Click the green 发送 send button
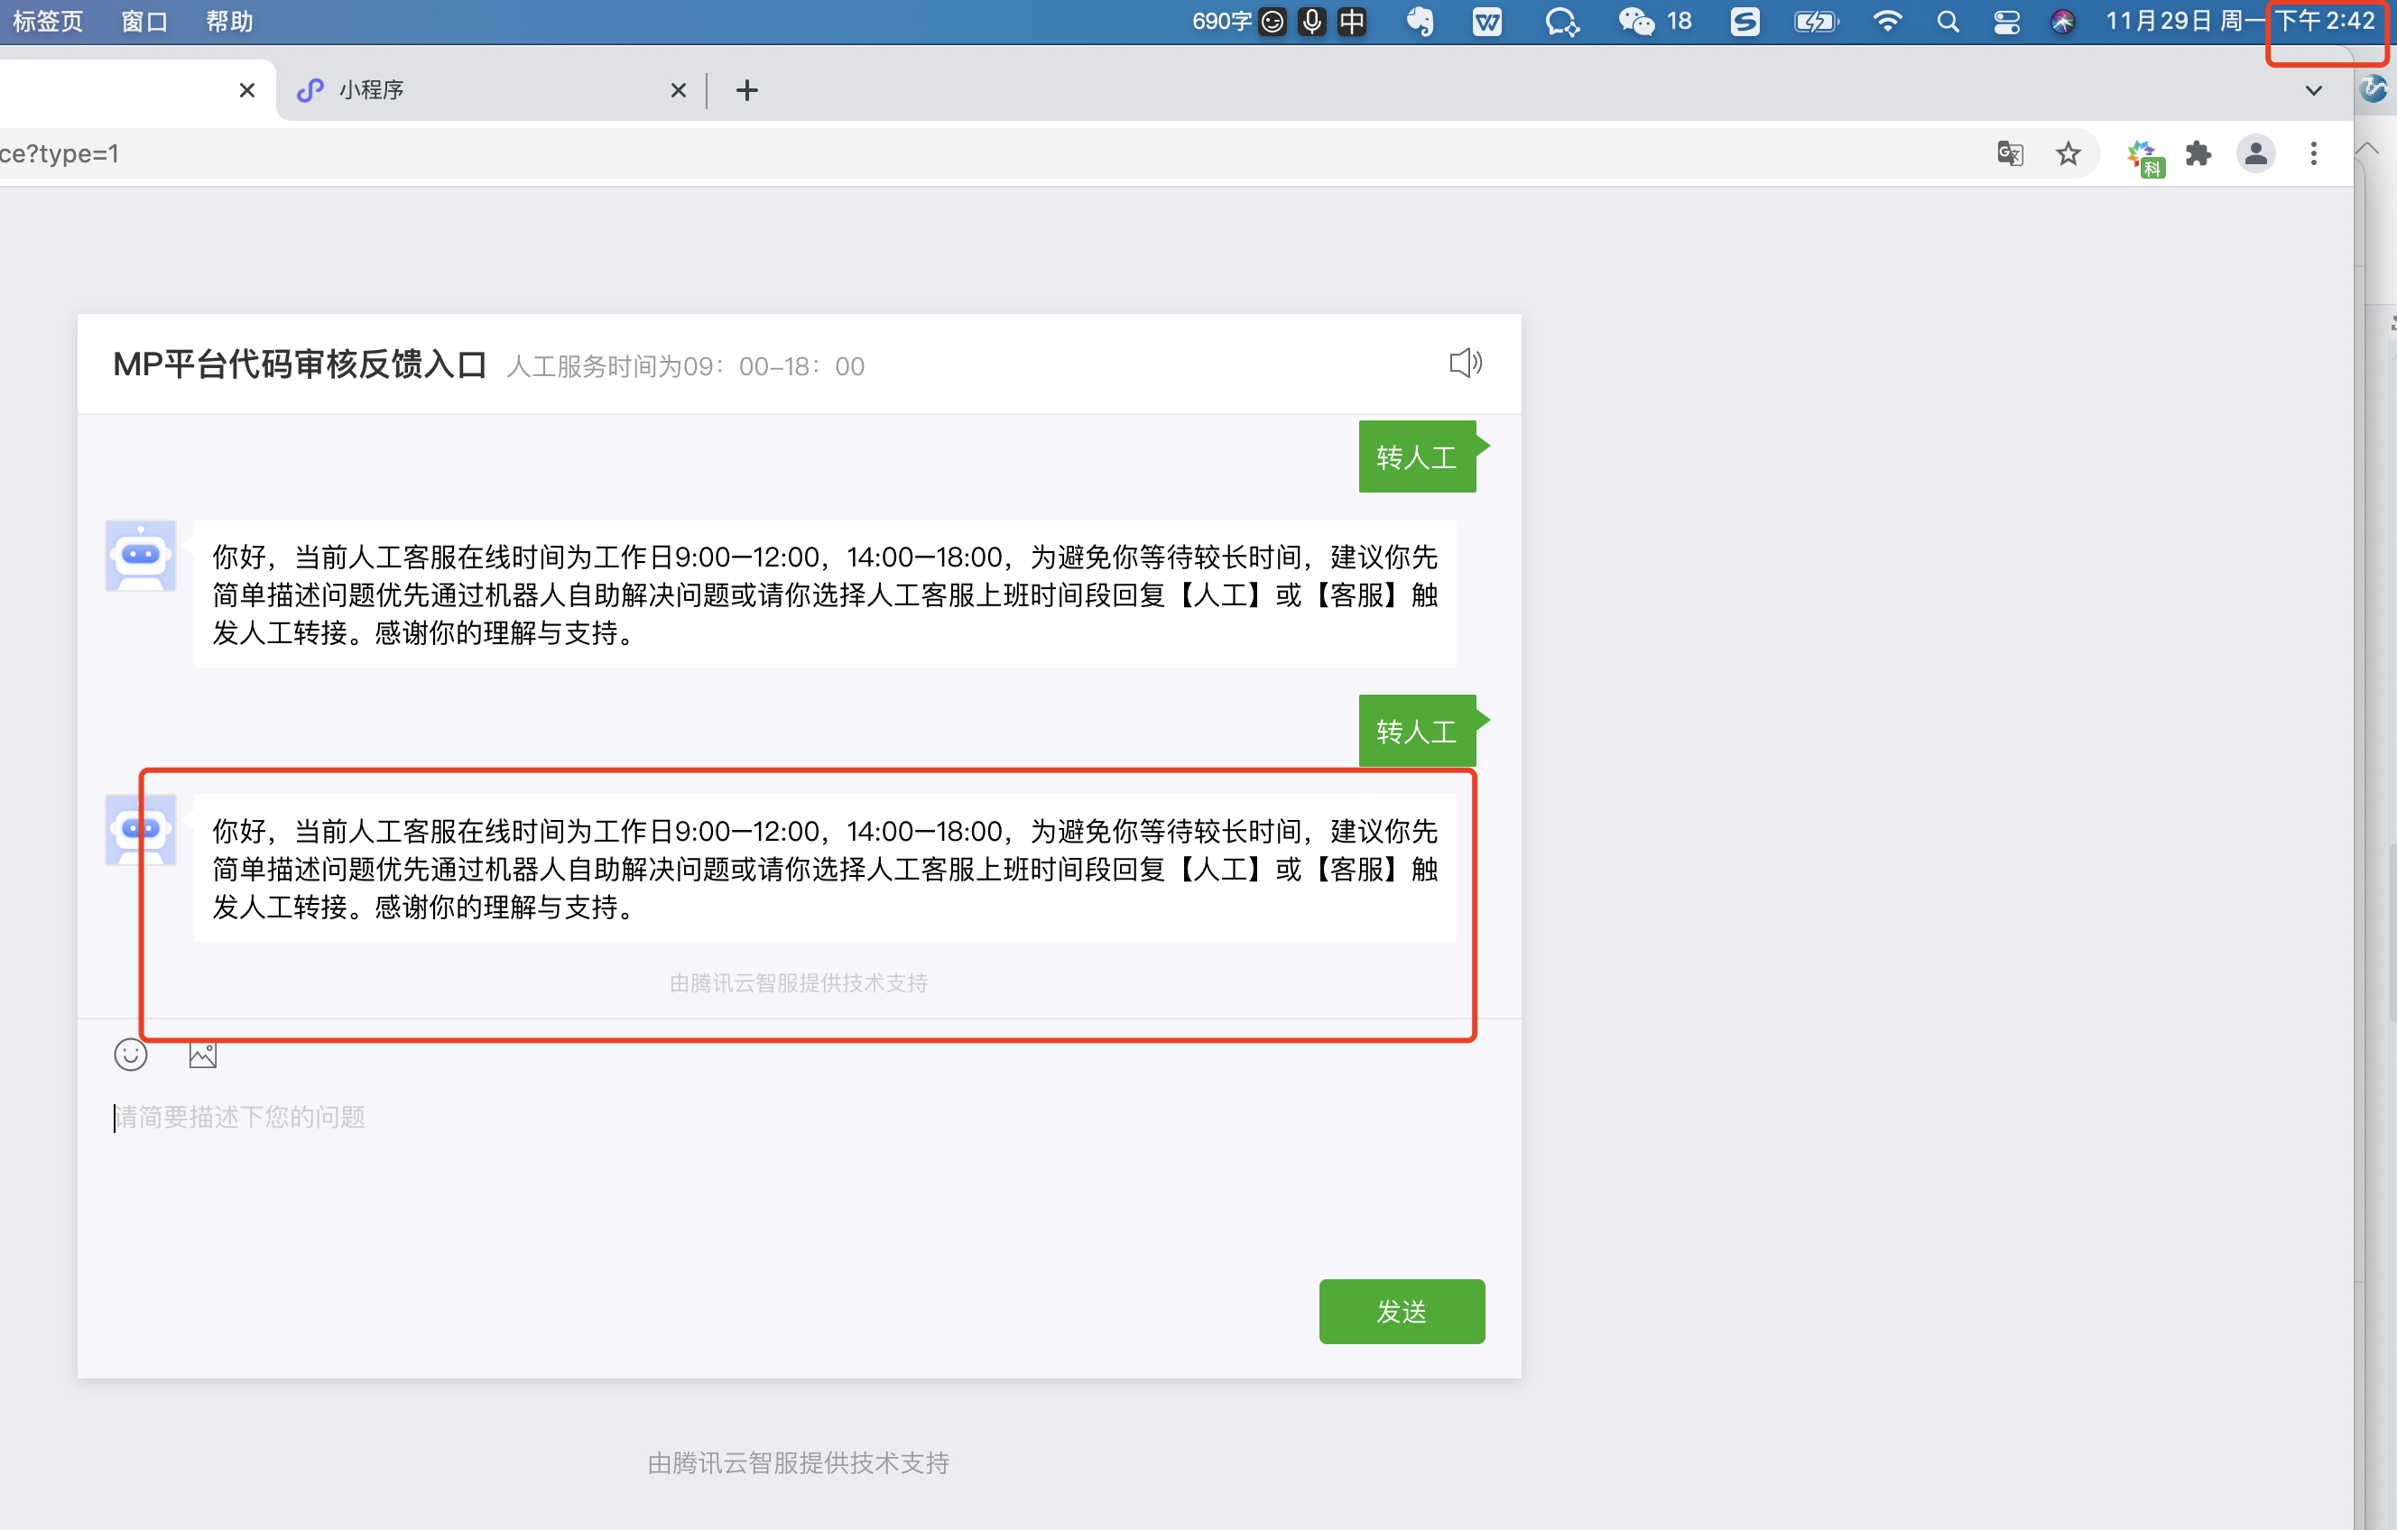The image size is (2397, 1530). (1401, 1311)
